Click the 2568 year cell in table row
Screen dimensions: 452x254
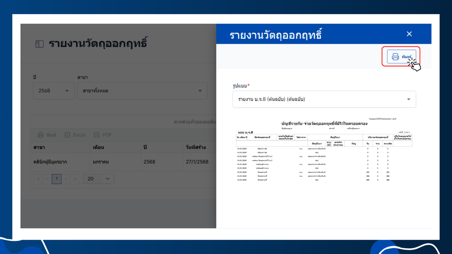(162, 162)
